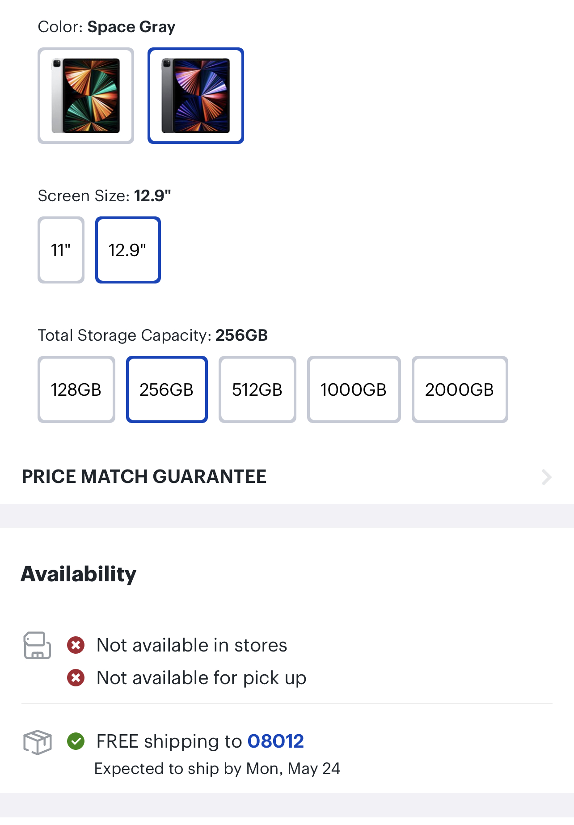Screen dimensions: 574x825
Task: Click the shipping box icon
Action: [38, 742]
